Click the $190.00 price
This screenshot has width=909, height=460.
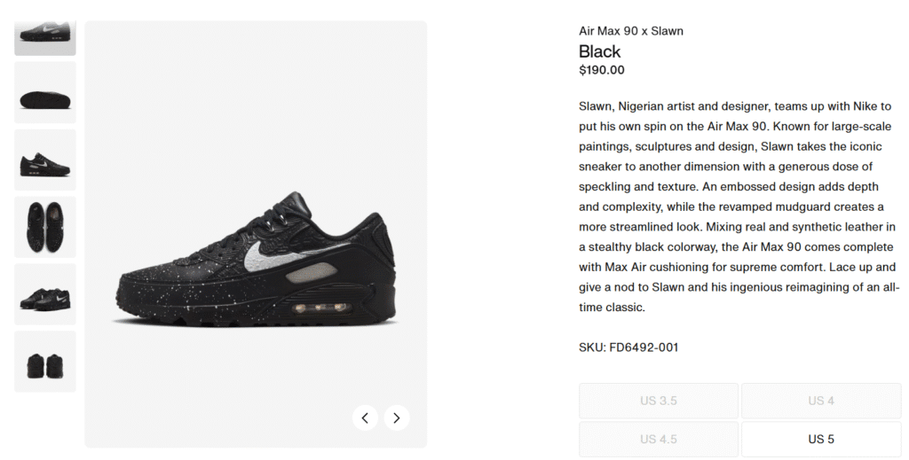point(602,70)
